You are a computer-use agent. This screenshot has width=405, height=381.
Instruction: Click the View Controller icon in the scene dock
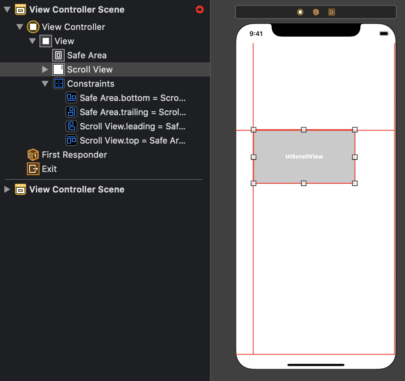(300, 12)
